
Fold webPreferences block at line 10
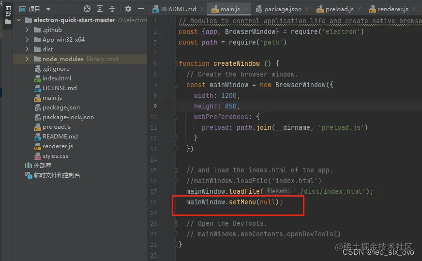pyautogui.click(x=176, y=117)
